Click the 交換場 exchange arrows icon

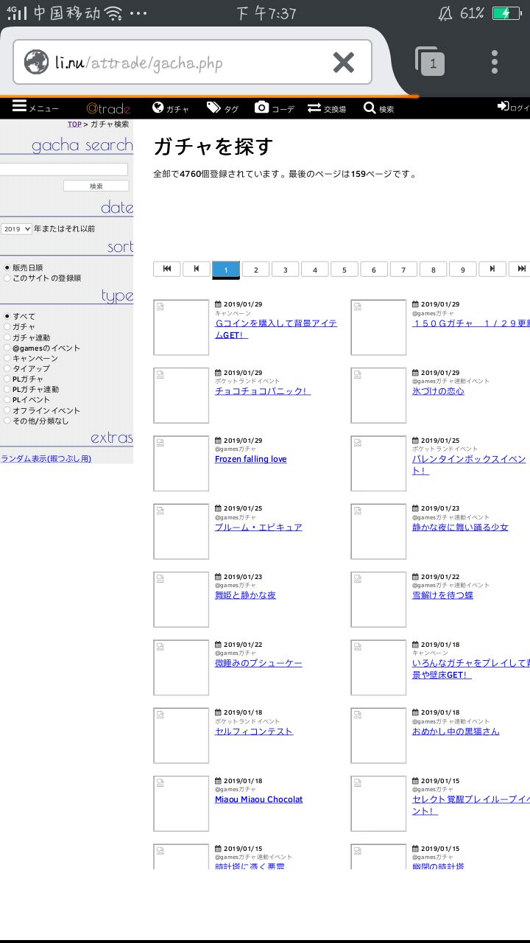pyautogui.click(x=314, y=108)
